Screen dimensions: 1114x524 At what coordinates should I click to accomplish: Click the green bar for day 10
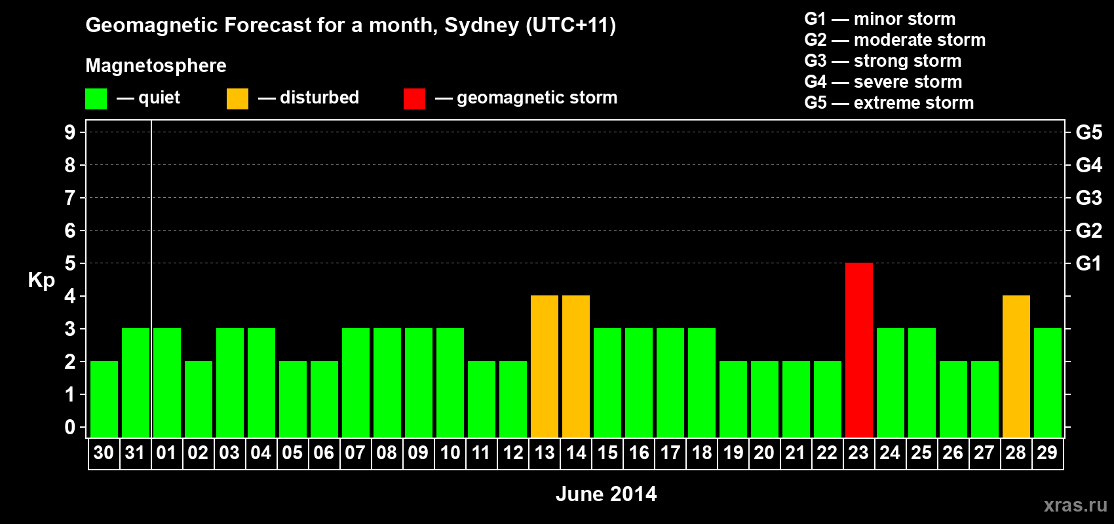tap(450, 383)
